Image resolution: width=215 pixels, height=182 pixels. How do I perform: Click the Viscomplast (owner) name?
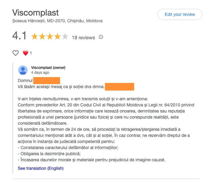pos(48,68)
